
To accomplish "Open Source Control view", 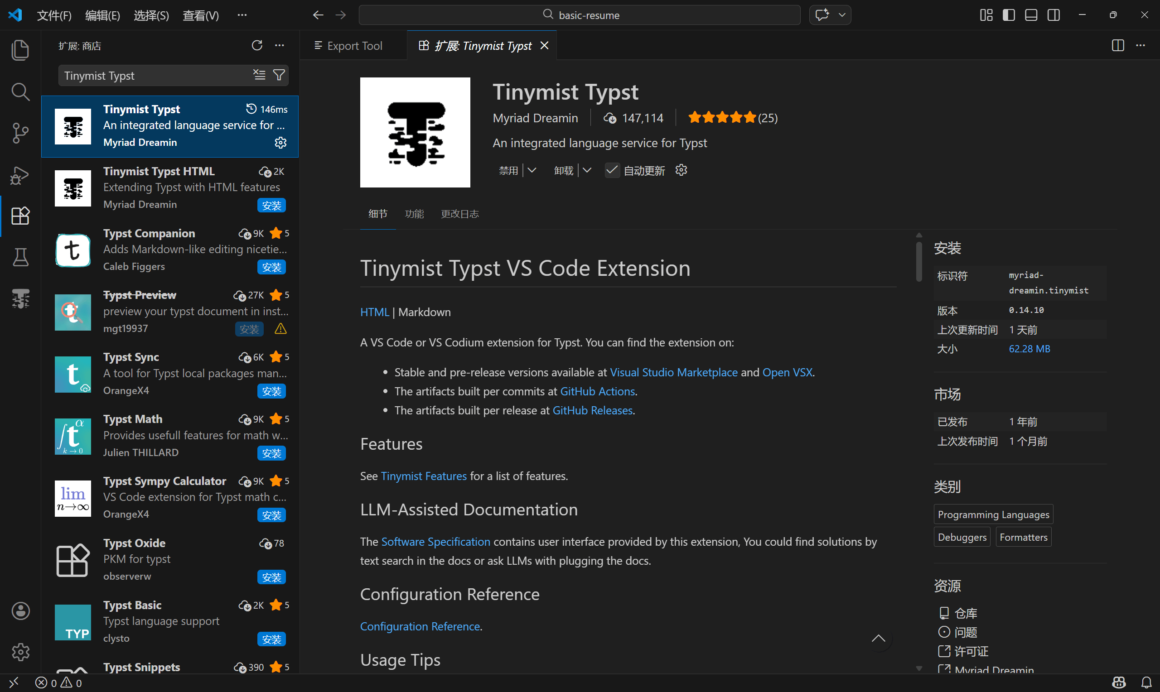I will 20,133.
